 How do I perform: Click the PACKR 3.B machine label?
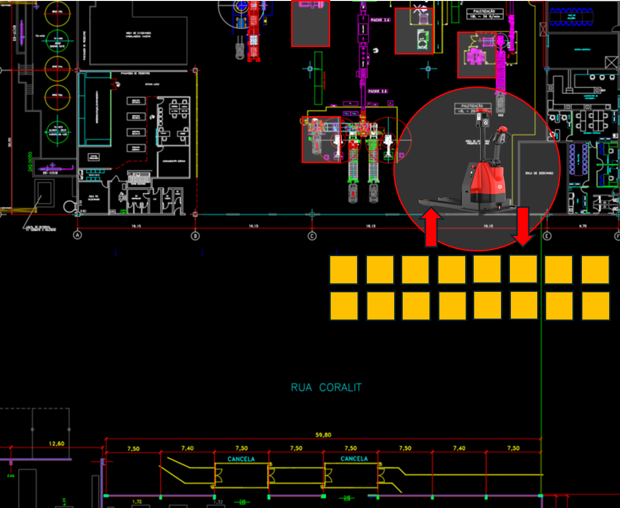coord(378,91)
